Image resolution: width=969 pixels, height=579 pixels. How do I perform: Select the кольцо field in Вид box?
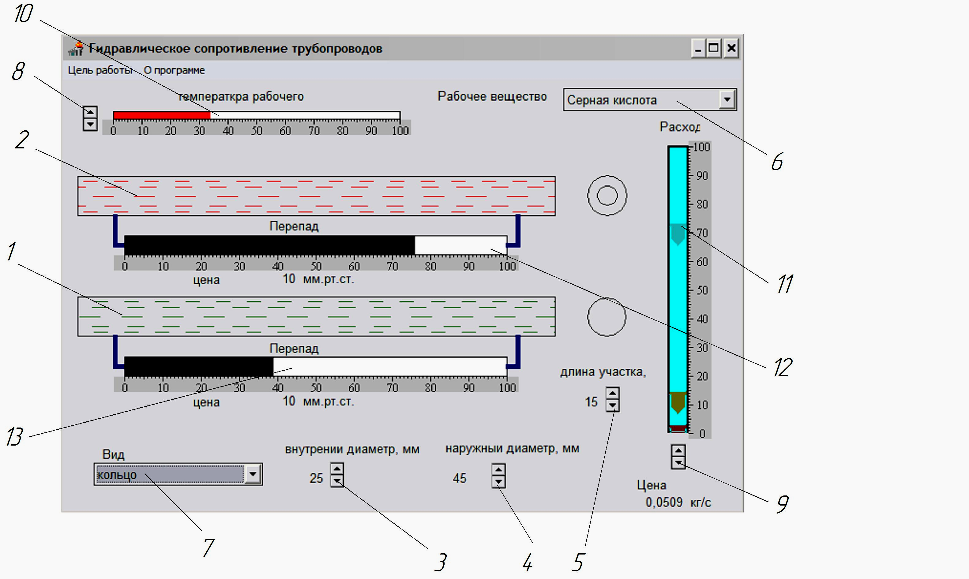coord(170,474)
